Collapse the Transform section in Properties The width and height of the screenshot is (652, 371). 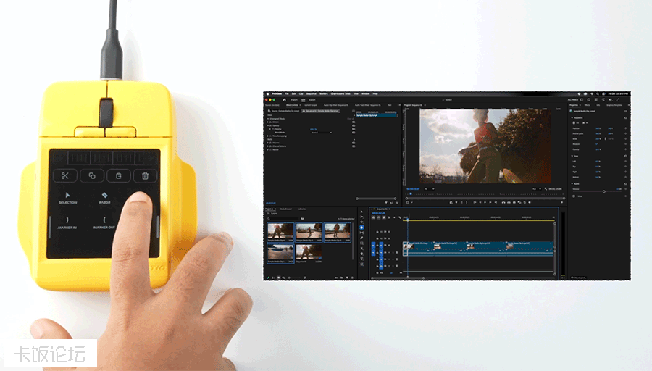tap(572, 117)
